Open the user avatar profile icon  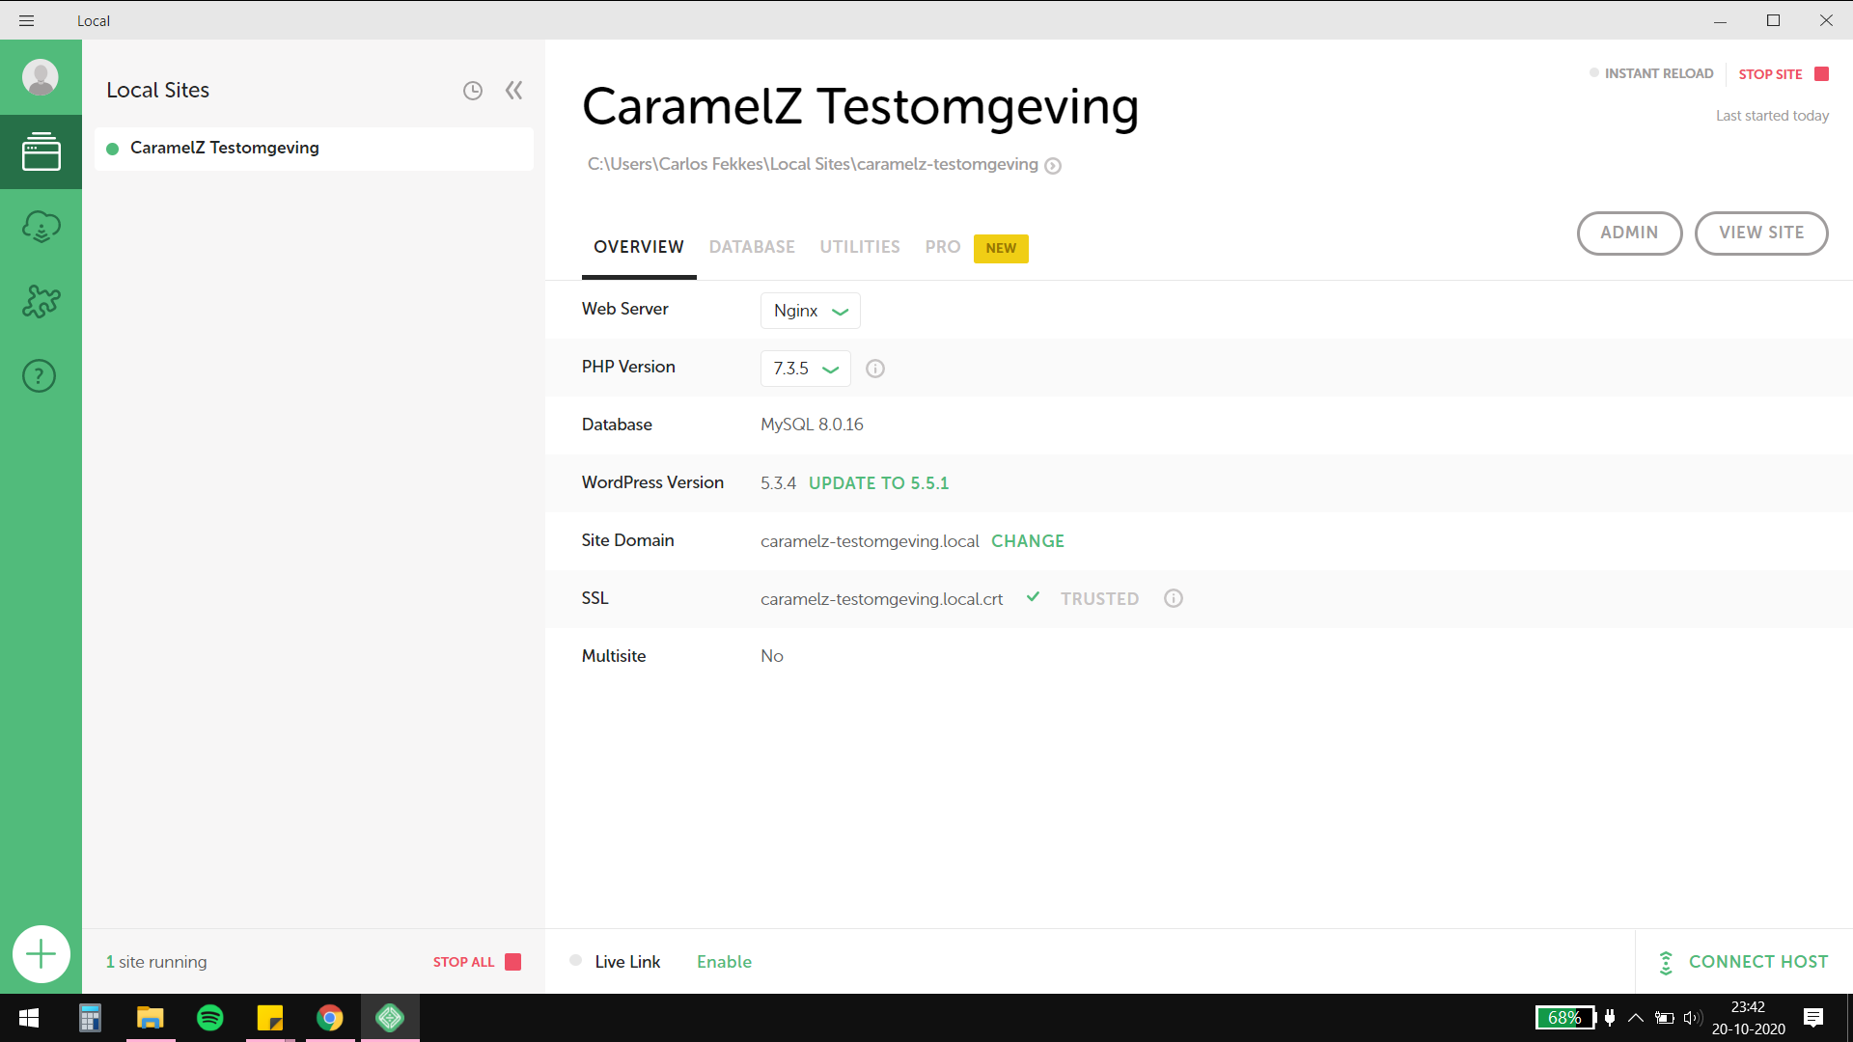[x=41, y=77]
